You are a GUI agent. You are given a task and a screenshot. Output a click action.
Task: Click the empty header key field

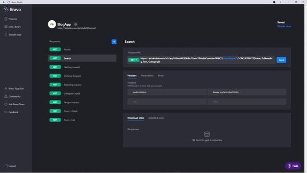pos(167,101)
